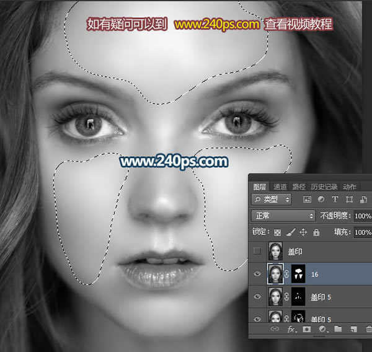Screen dimensions: 372x352
Task: Click the delete layer trash icon
Action: click(x=369, y=329)
